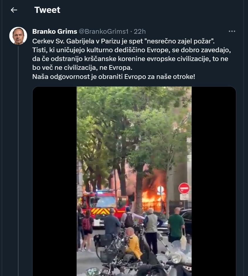
Task: Click the tweet line starting "Cerkev Sv. Gabrijela"
Action: tap(124, 41)
